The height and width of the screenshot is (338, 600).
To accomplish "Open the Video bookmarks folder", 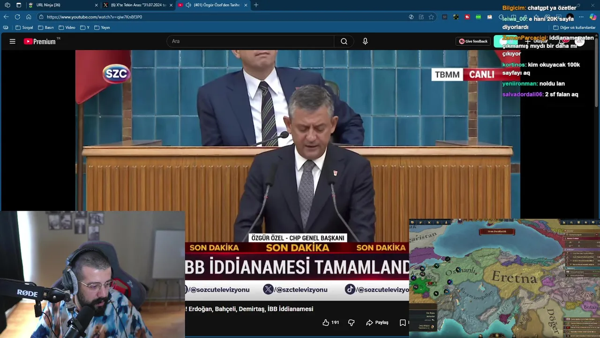I will click(x=67, y=28).
